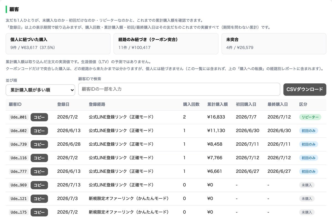Select the ID chip Ude…602
This screenshot has height=218, width=332.
coord(19,131)
